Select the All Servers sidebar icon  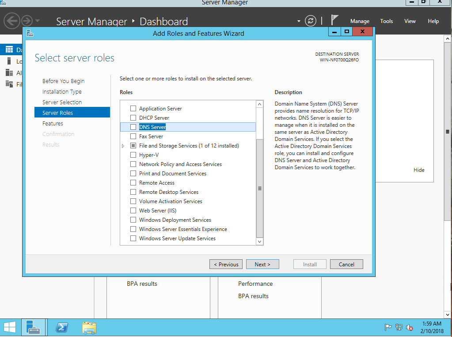tap(9, 72)
